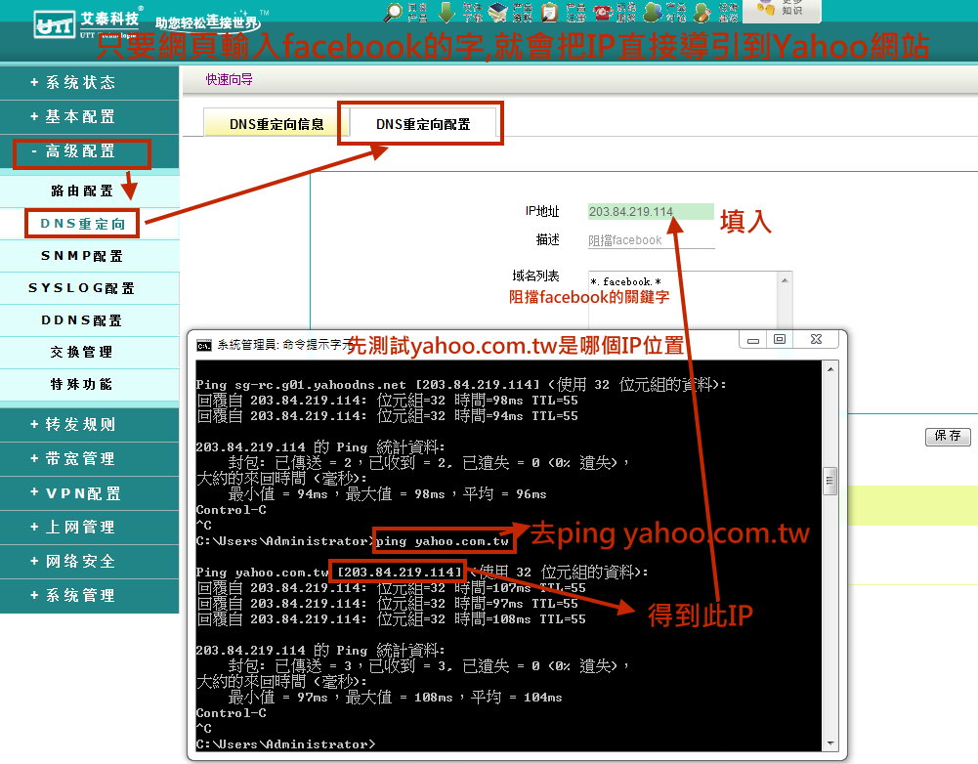Switch to DNS重定向配置 tab
Image resolution: width=978 pixels, height=764 pixels.
tap(423, 123)
